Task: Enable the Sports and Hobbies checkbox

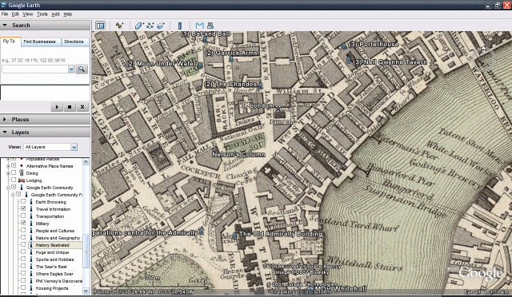Action: point(23,259)
